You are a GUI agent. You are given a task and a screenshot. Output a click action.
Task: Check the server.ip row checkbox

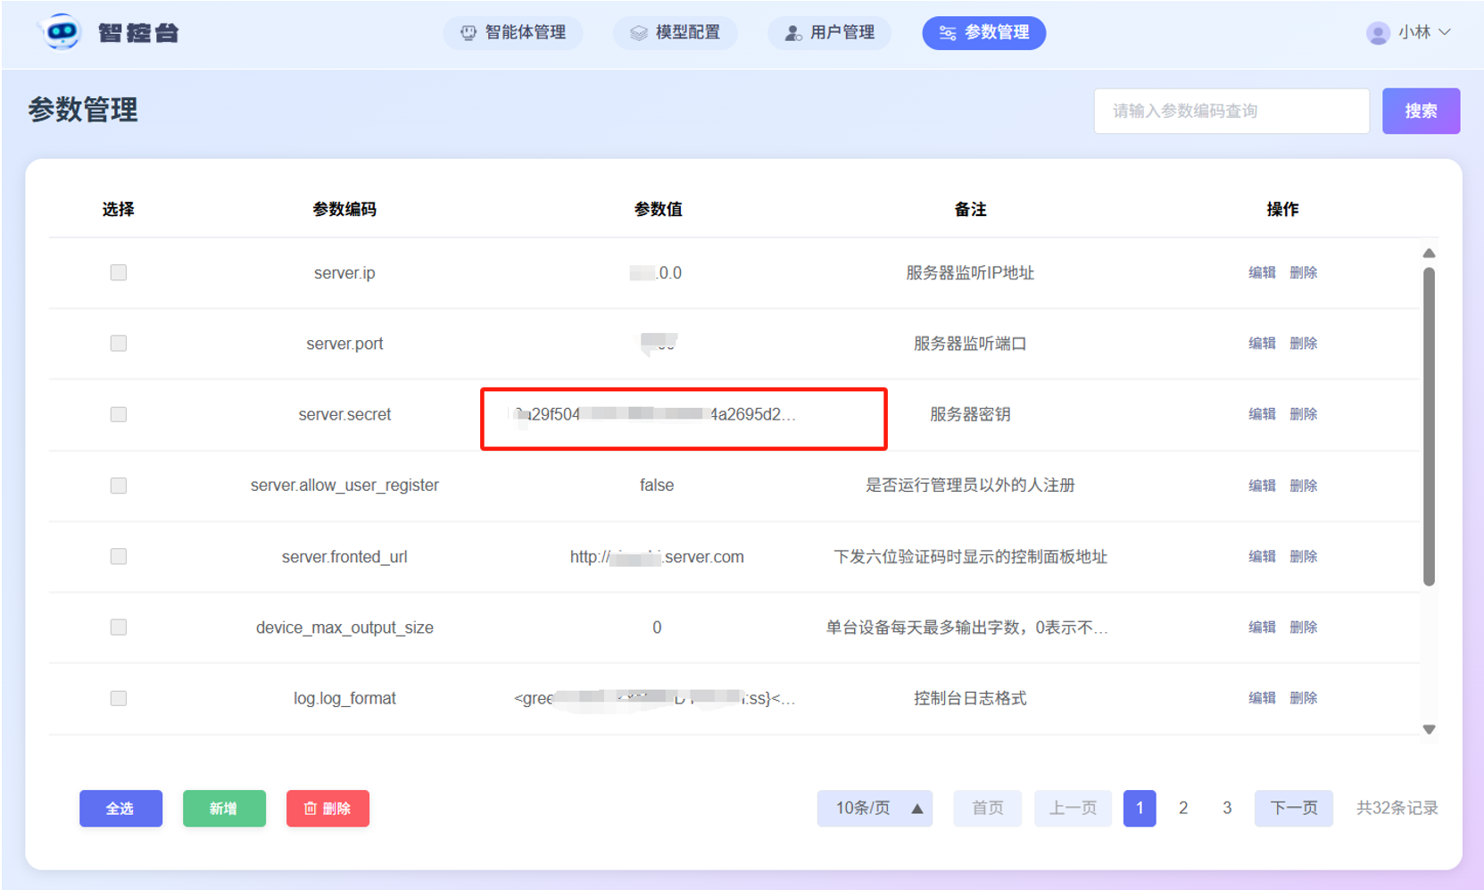coord(119,272)
